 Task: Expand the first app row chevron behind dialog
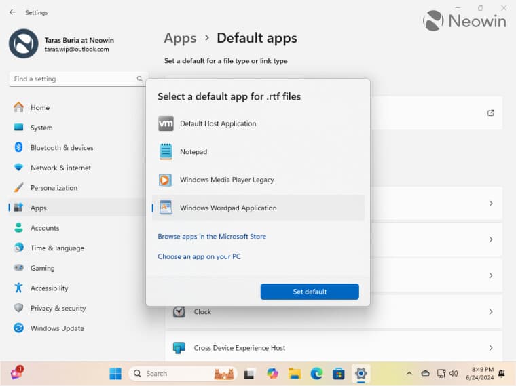click(x=491, y=204)
